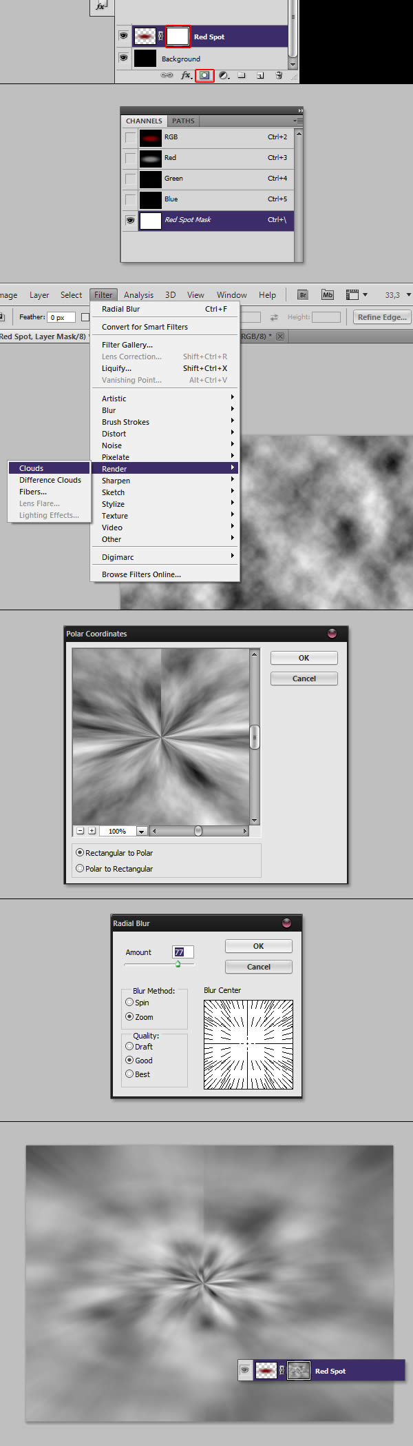This screenshot has height=1446, width=413.
Task: Hide the Background layer
Action: pos(123,58)
